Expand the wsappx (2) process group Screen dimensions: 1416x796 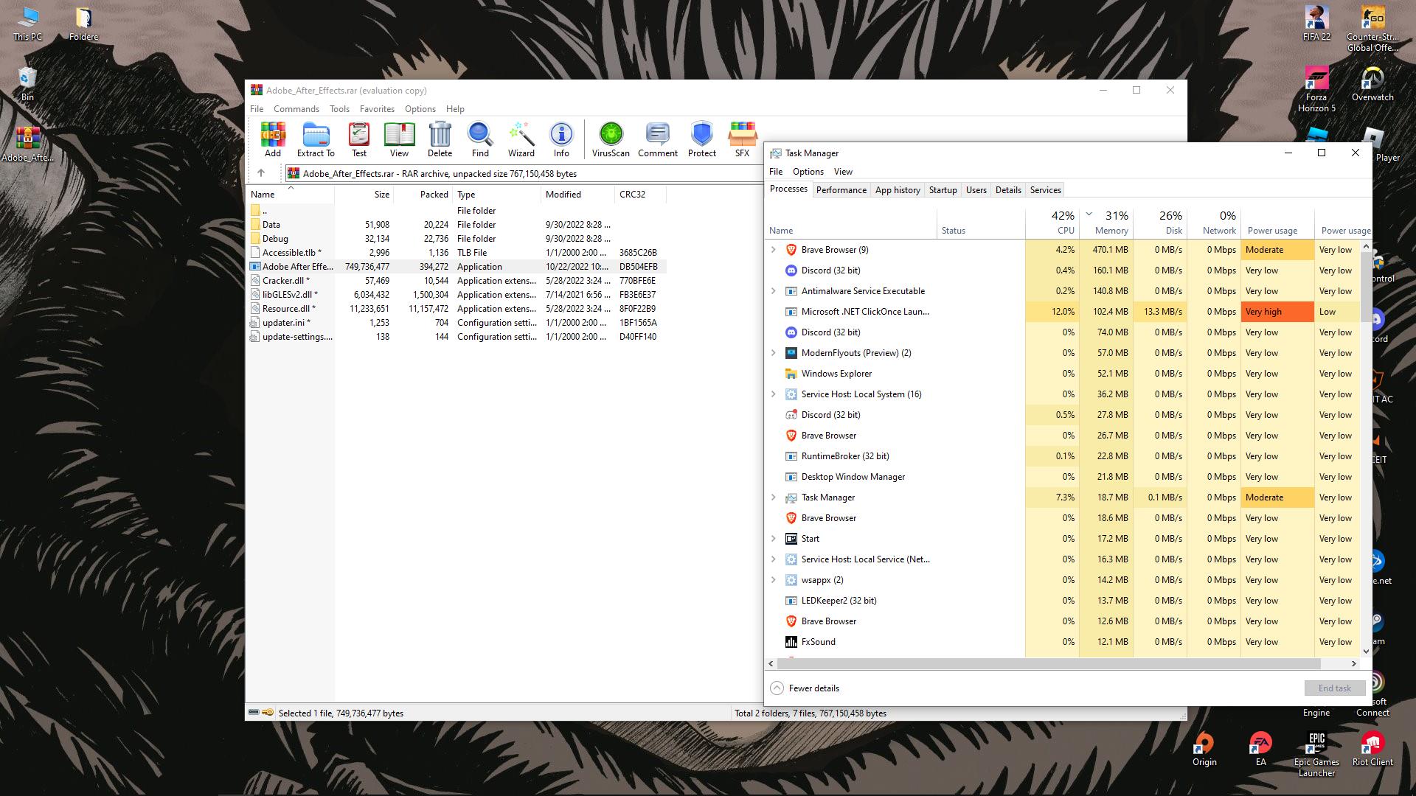pos(774,580)
